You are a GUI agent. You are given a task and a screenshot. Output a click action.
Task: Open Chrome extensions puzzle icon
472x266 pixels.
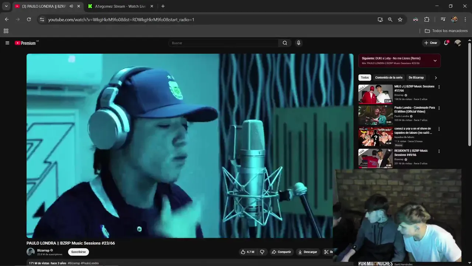(x=427, y=20)
